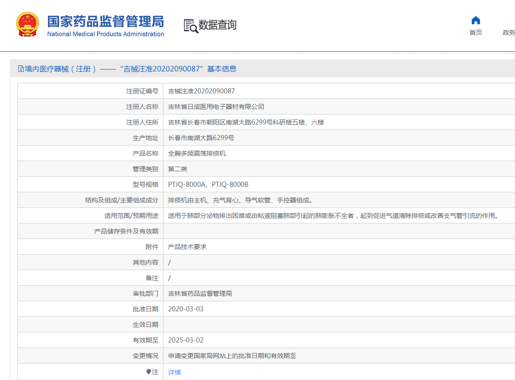
Task: Click the 第二类 management class value
Action: click(x=177, y=169)
